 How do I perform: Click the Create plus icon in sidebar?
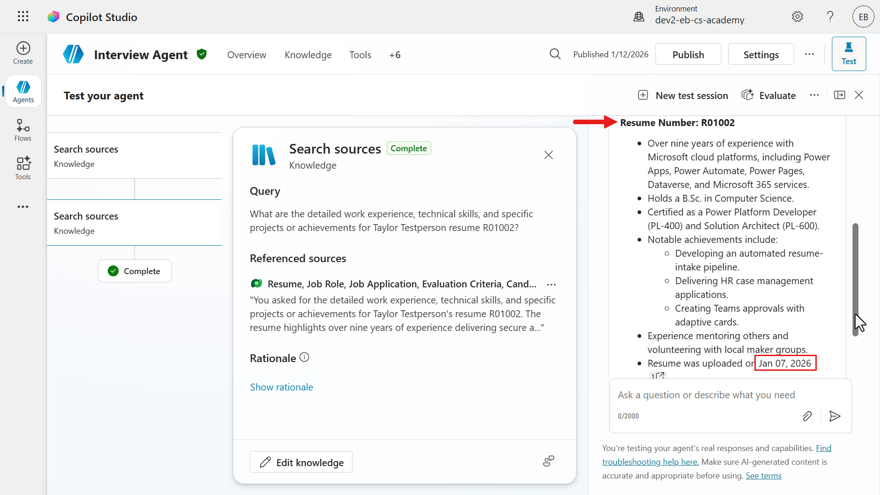pyautogui.click(x=23, y=49)
